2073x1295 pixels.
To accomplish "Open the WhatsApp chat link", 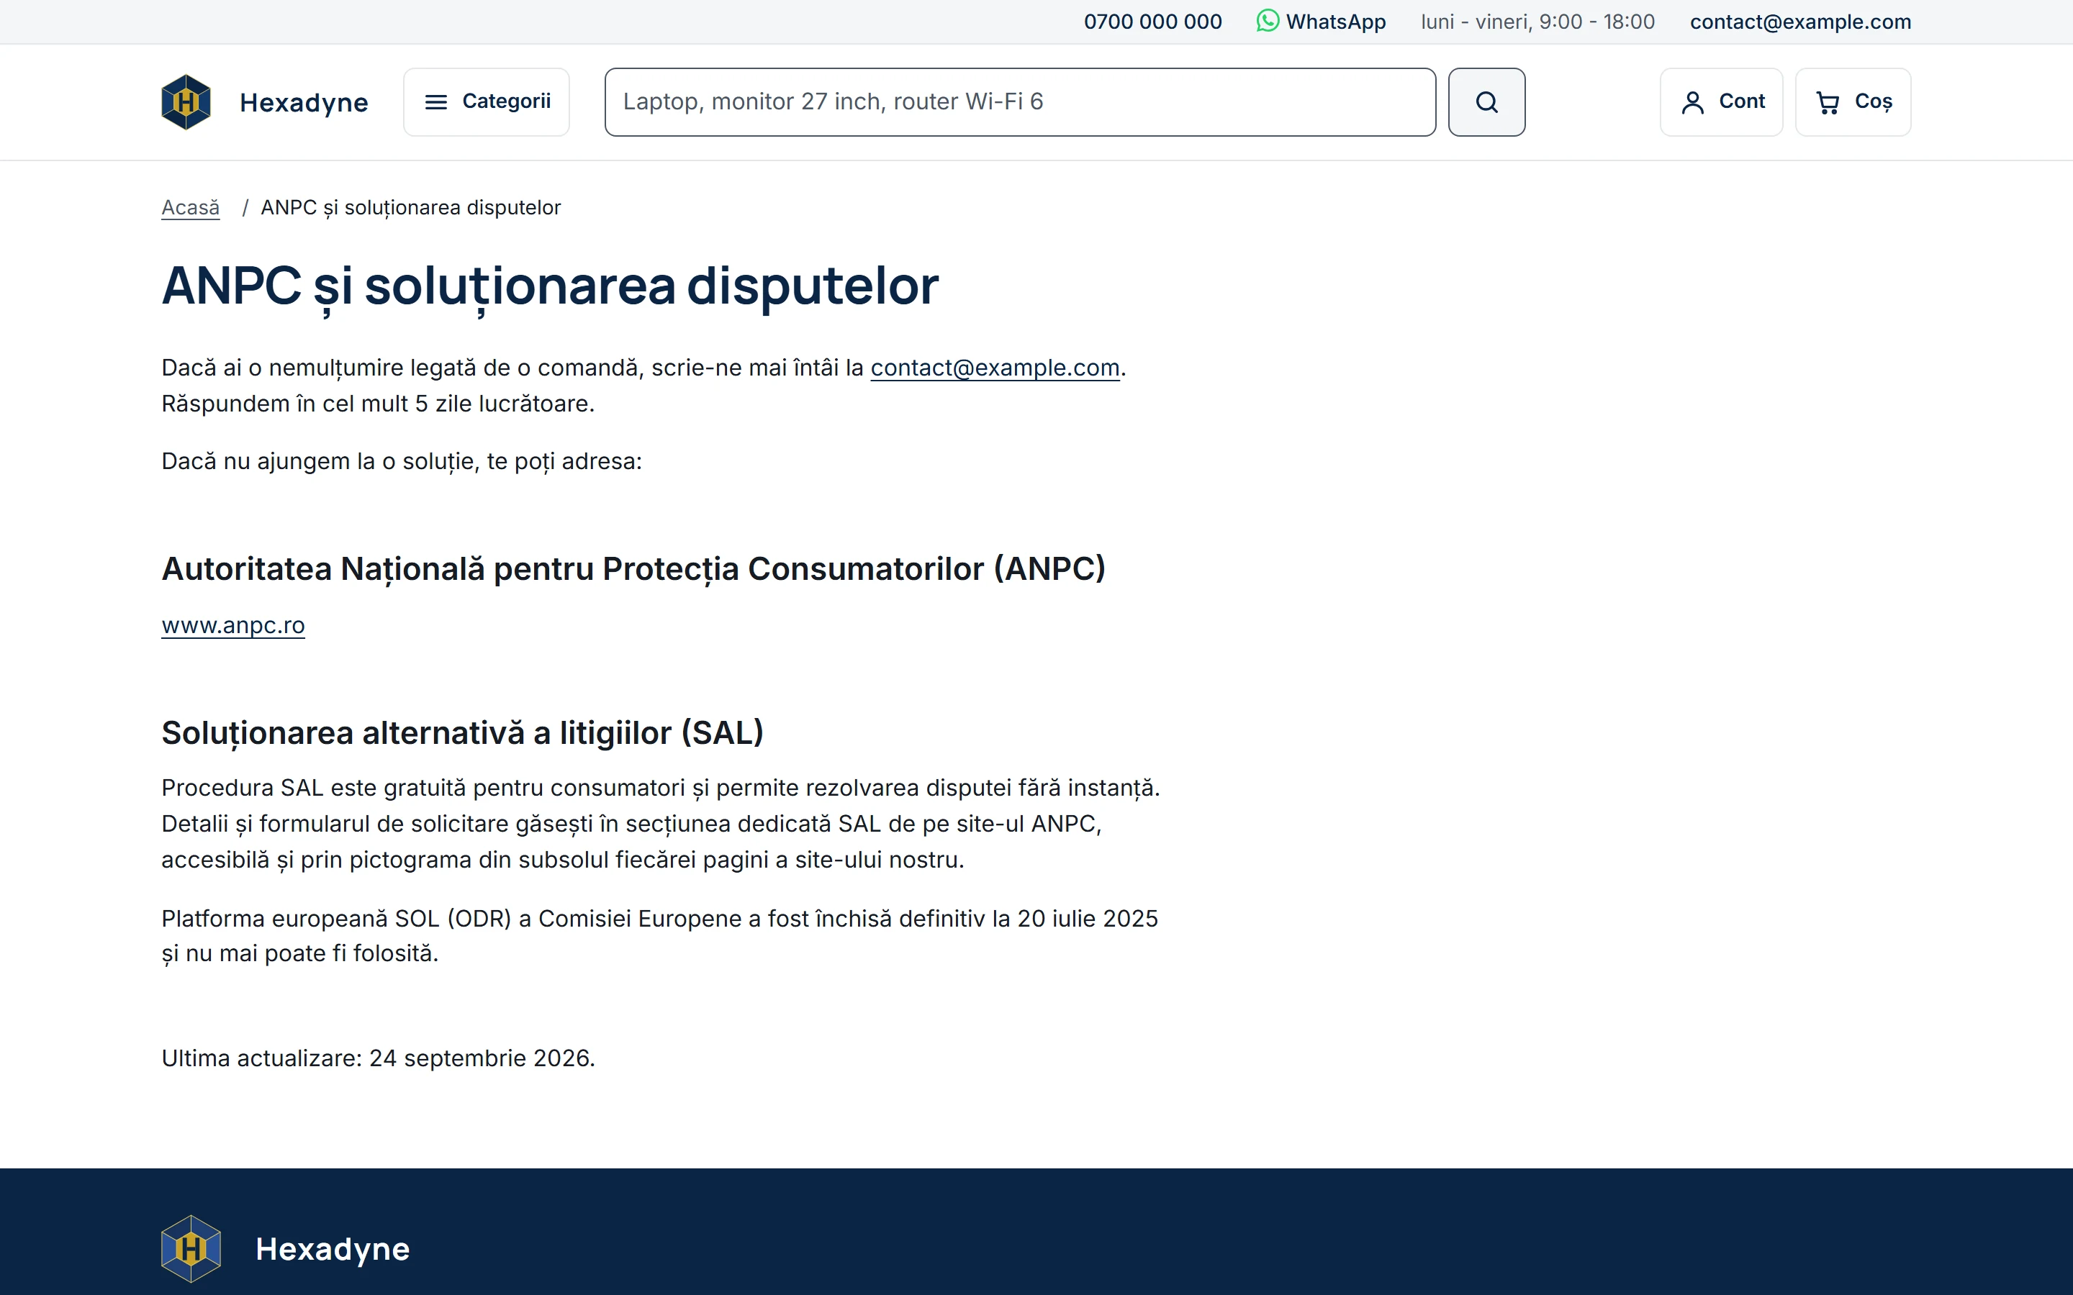I will (x=1321, y=22).
